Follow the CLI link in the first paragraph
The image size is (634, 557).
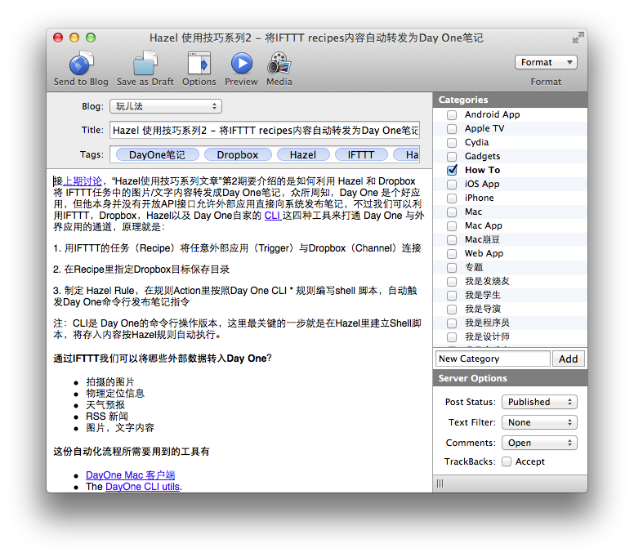[x=273, y=216]
